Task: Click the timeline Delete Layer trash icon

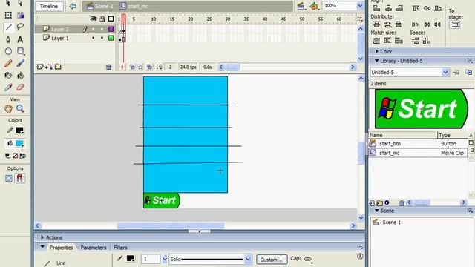Action: pos(109,67)
